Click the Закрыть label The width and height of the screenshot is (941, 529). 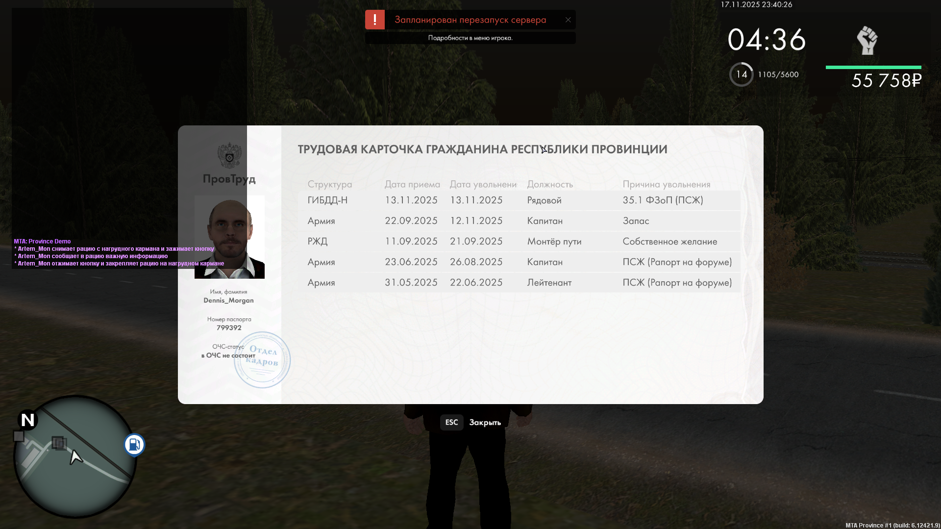tap(485, 422)
